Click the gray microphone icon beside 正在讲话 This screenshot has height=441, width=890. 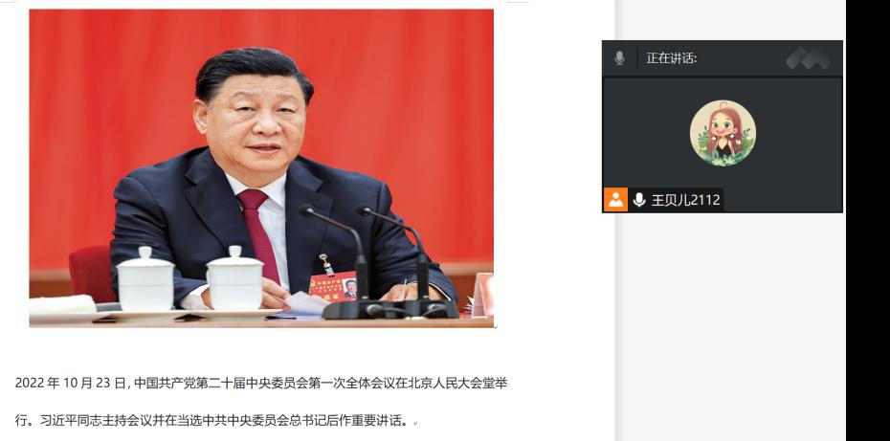[x=619, y=58]
